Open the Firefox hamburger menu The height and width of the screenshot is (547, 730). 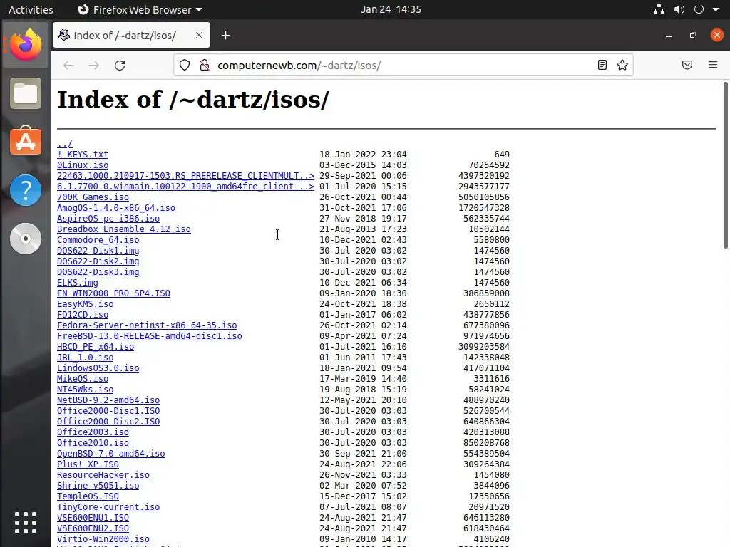tap(713, 65)
